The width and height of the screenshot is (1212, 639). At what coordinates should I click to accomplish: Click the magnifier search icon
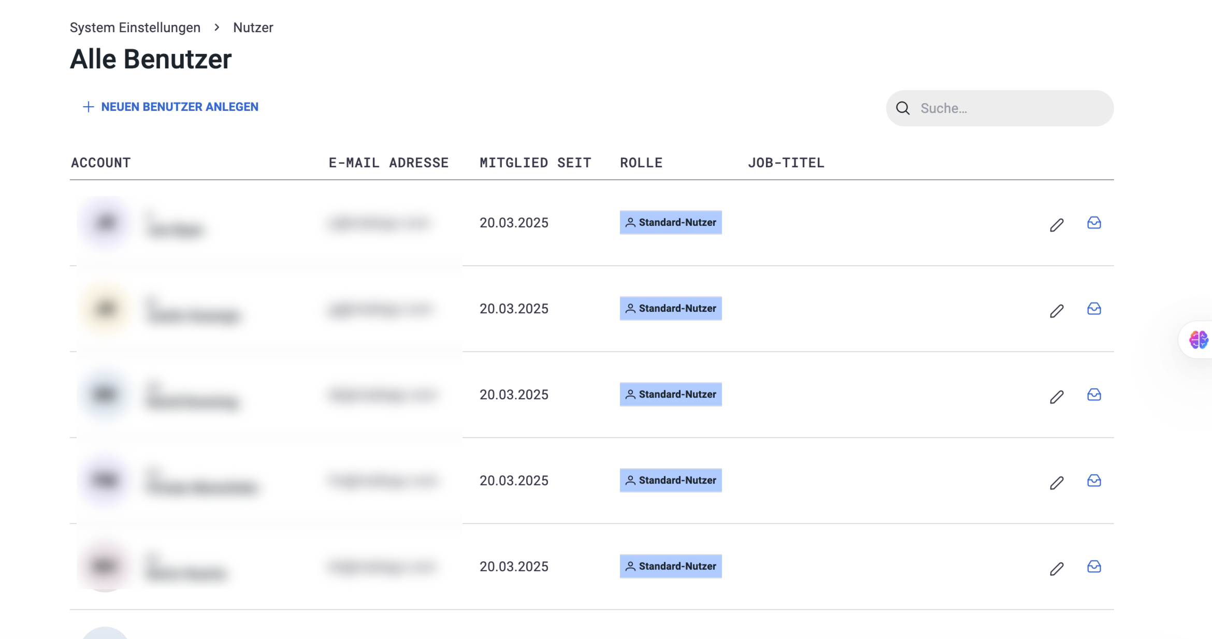coord(903,108)
